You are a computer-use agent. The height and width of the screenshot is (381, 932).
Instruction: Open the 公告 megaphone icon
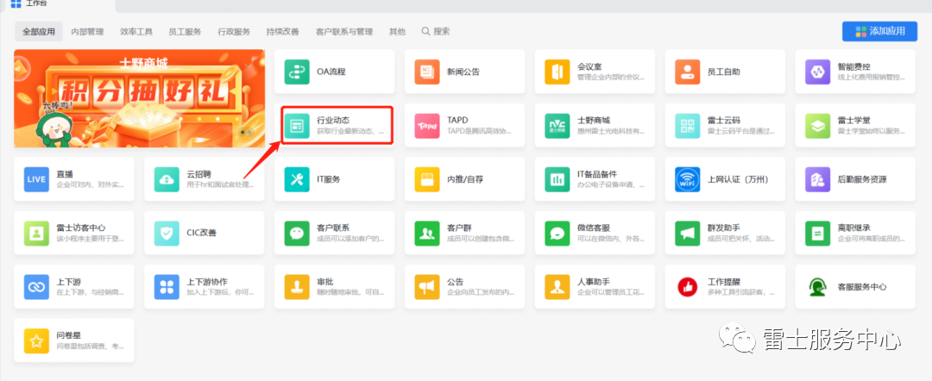pyautogui.click(x=425, y=287)
